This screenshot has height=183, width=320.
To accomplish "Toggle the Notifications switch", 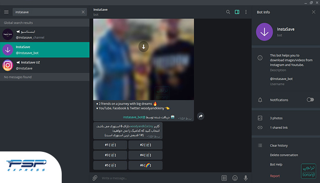I will coord(310,100).
